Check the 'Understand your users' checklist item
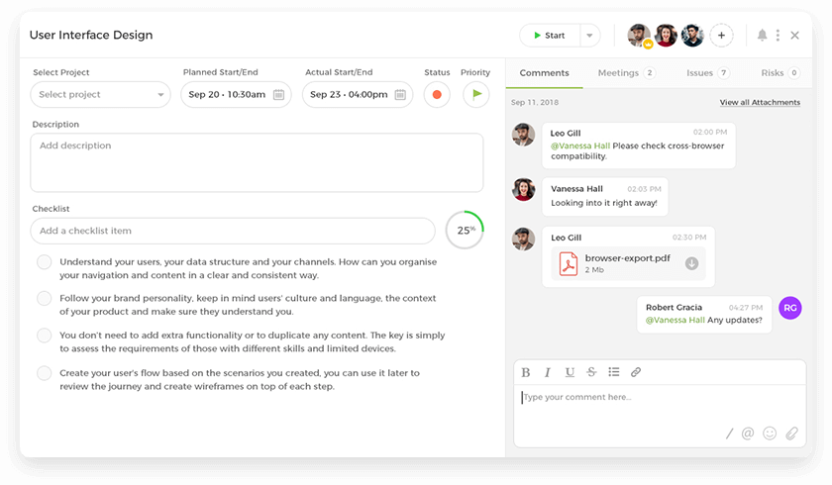 [45, 262]
